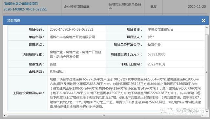The width and height of the screenshot is (210, 119).
Task: Click the 项目所属行业 field label
Action: tap(33, 54)
